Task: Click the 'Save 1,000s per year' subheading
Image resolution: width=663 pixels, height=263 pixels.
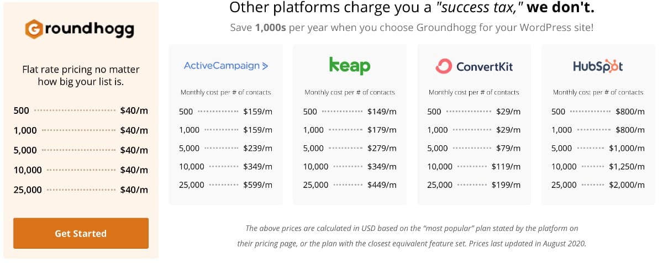Action: (412, 27)
